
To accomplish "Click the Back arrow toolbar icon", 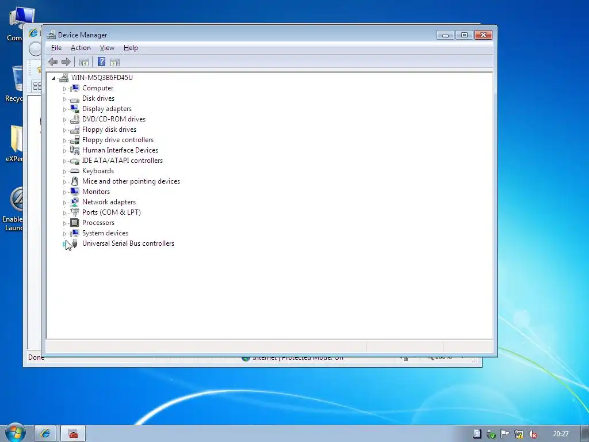I will click(x=53, y=62).
